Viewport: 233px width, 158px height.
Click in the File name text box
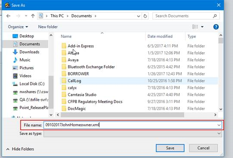(x=130, y=125)
